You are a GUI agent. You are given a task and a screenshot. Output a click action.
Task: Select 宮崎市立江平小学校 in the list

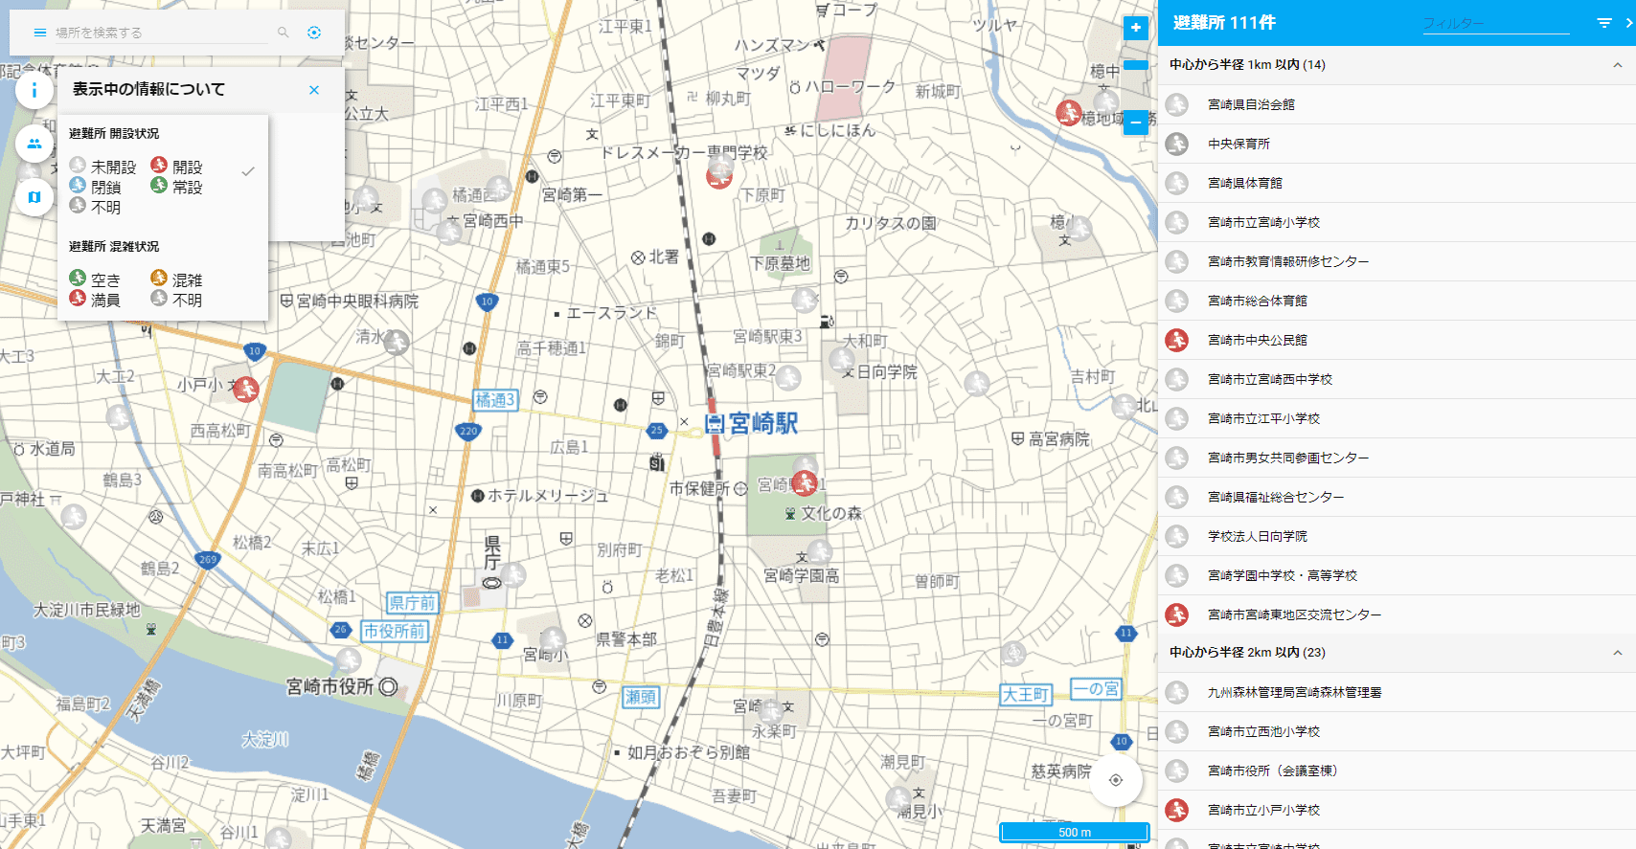[1397, 418]
